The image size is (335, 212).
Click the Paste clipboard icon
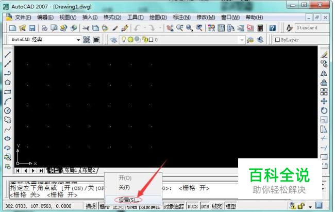[x=105, y=28]
